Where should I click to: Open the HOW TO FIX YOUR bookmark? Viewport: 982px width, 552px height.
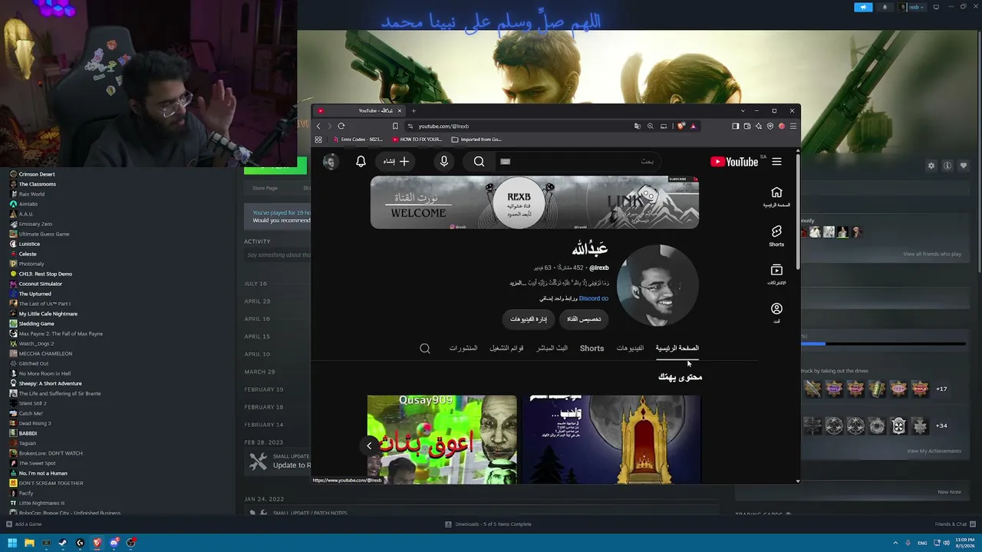pyautogui.click(x=417, y=140)
